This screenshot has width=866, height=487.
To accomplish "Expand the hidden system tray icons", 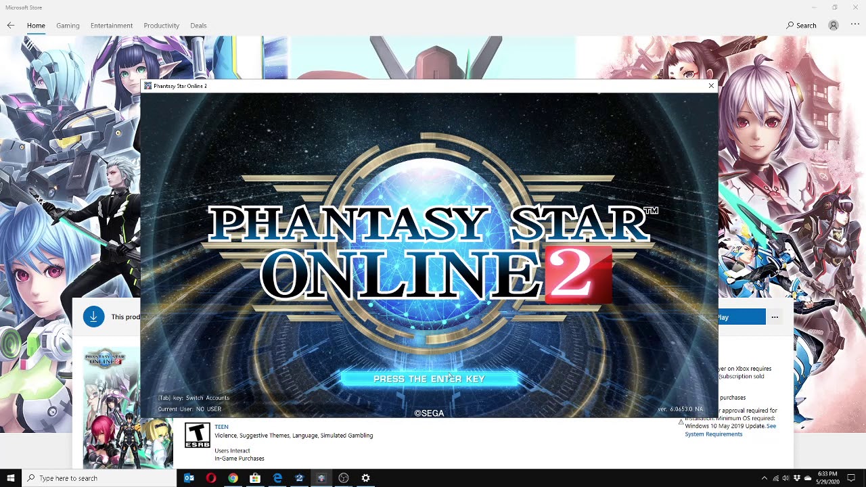I will (764, 478).
